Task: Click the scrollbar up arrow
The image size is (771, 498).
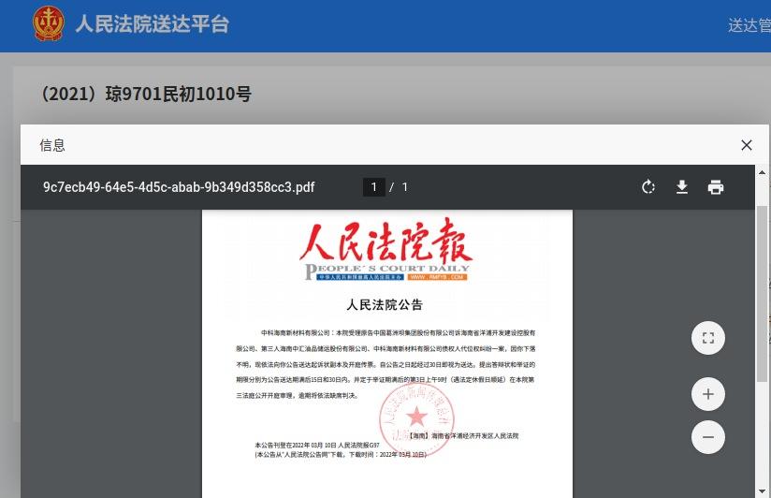Action: (x=763, y=172)
